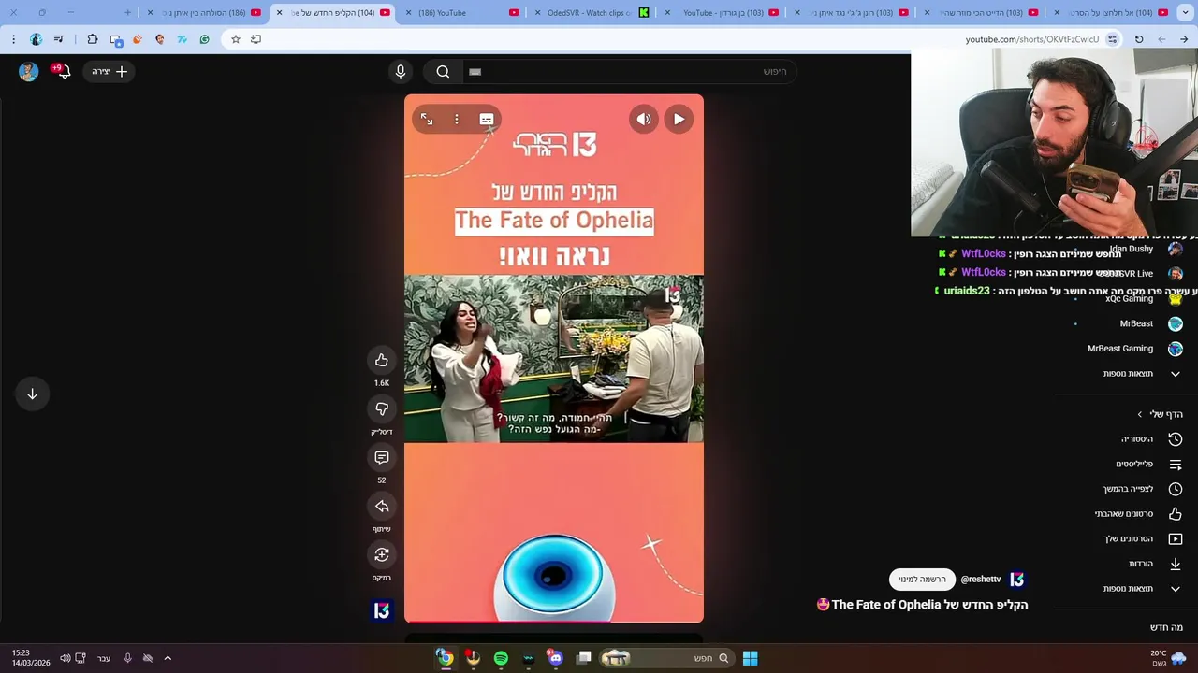Open comments with 52 count icon
Image resolution: width=1198 pixels, height=673 pixels.
click(x=382, y=458)
